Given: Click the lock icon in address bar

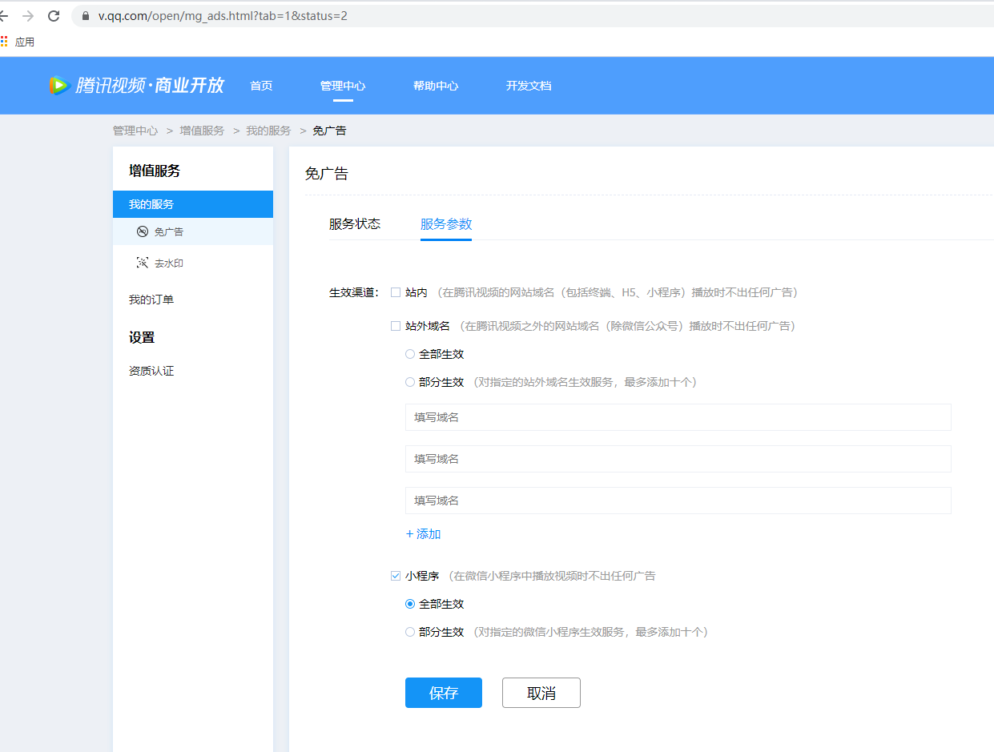Looking at the screenshot, I should pos(86,16).
